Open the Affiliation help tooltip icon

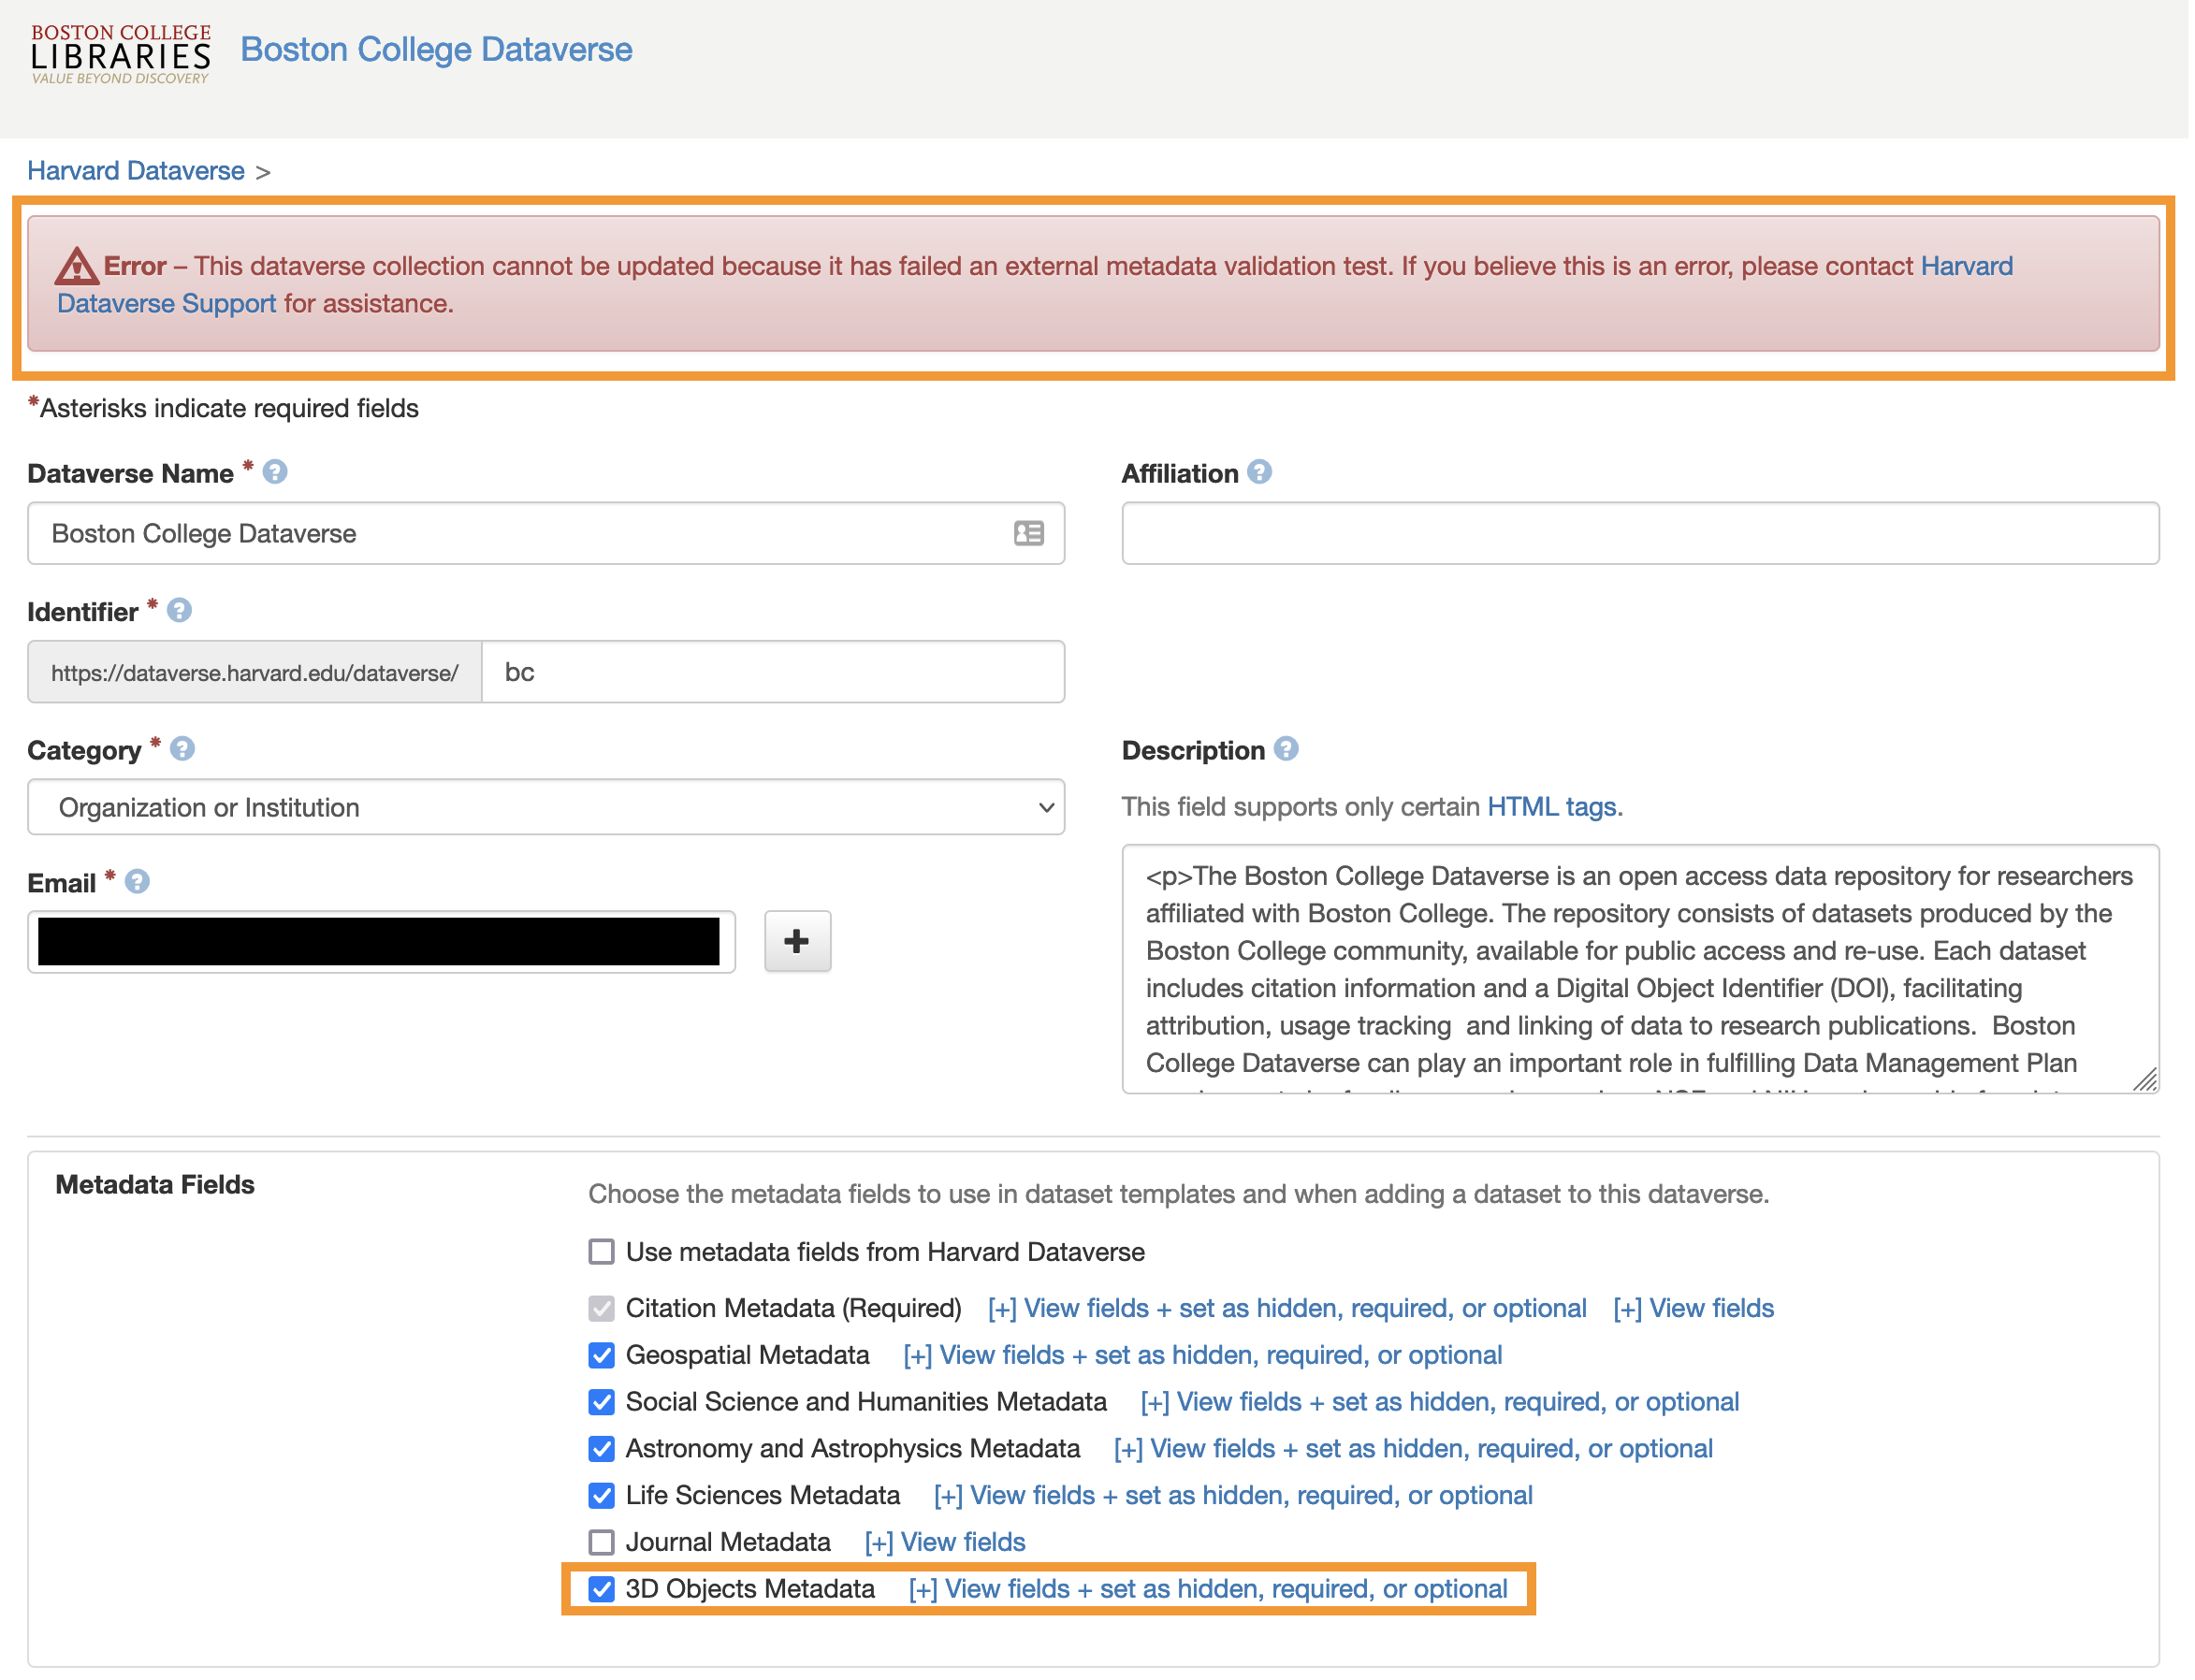(1260, 473)
